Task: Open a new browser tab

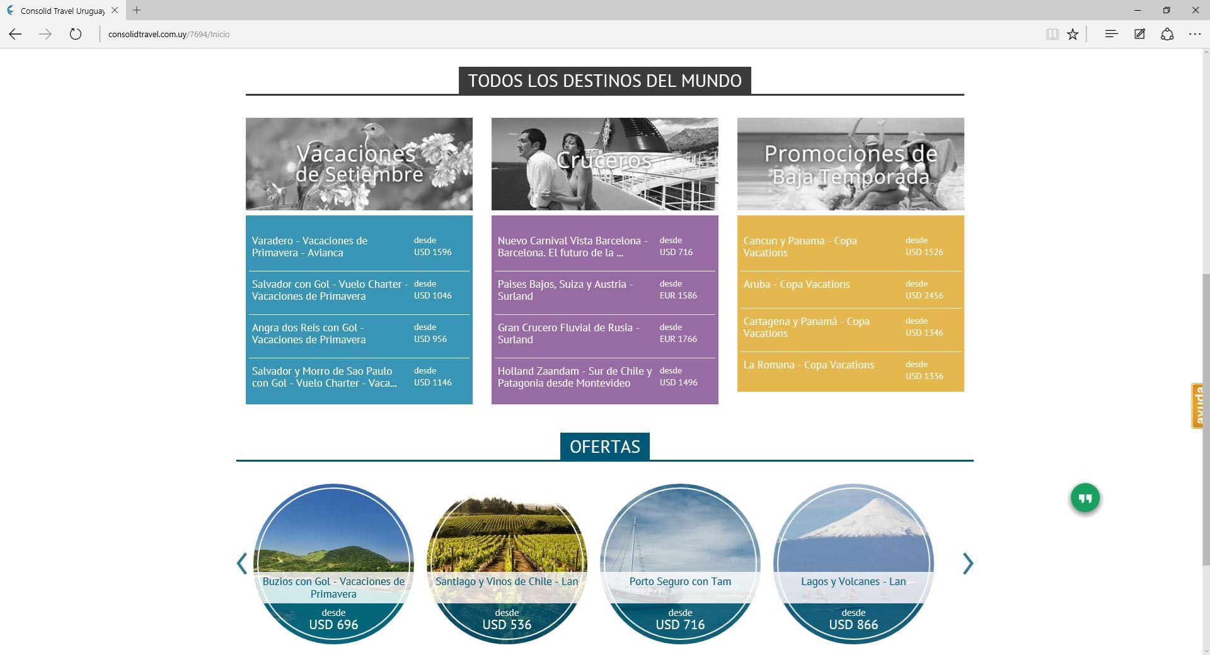Action: click(x=137, y=10)
